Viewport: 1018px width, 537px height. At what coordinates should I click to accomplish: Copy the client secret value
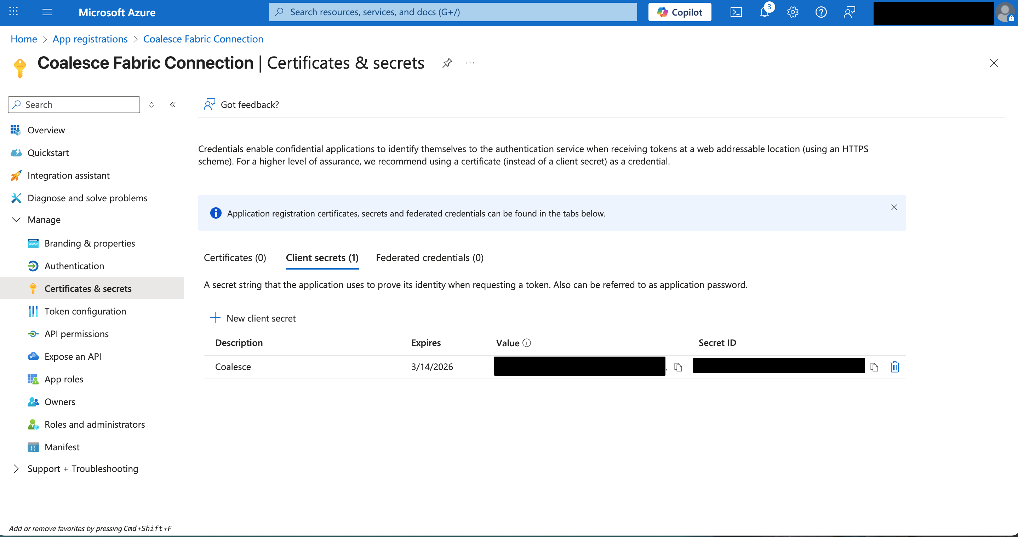click(678, 367)
